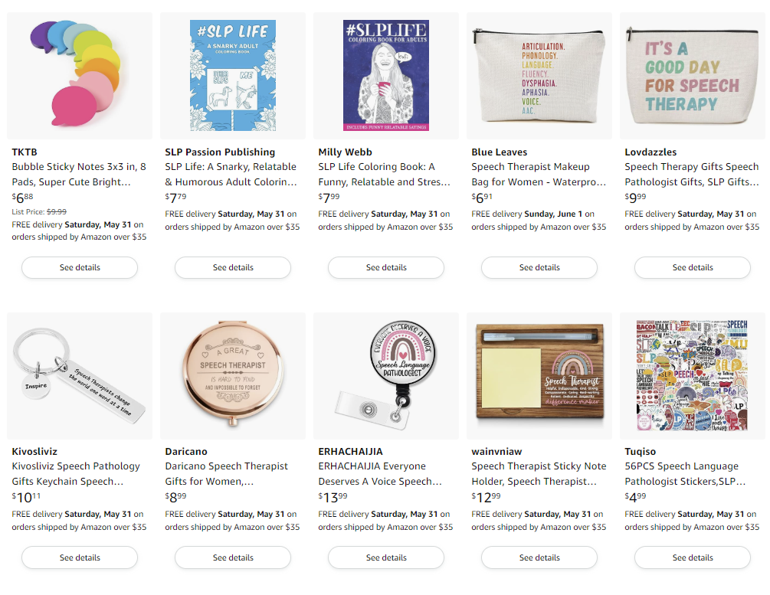Open the bubble sticky notes product image
The width and height of the screenshot is (770, 595).
pos(80,76)
